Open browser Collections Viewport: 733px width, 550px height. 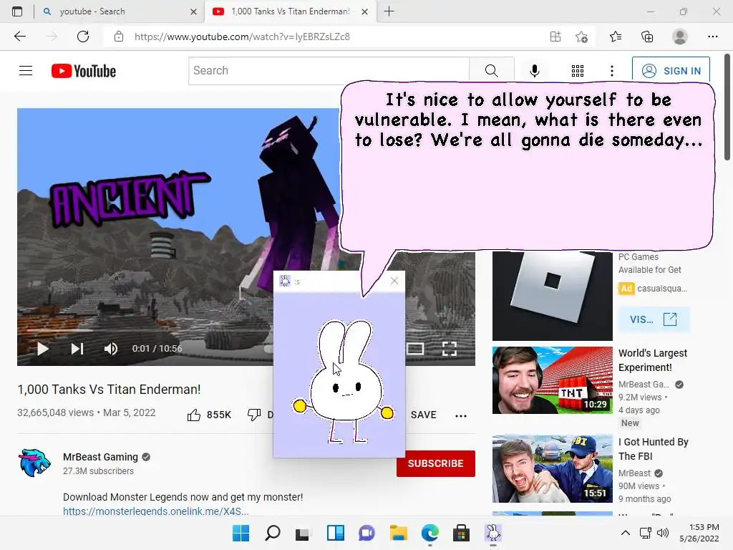[647, 37]
